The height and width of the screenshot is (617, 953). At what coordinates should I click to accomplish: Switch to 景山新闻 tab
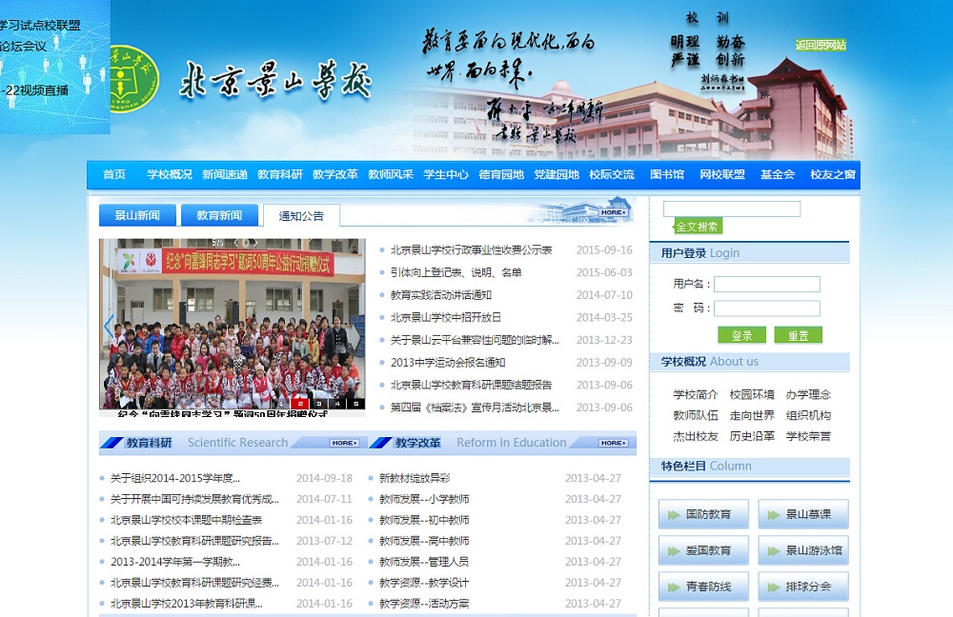click(137, 215)
